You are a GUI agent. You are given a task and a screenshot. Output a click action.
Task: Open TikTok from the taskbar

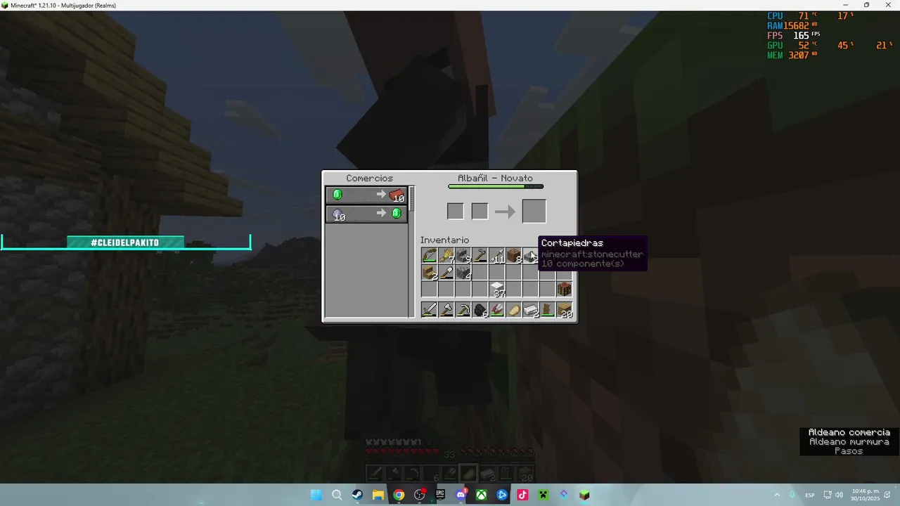[522, 495]
